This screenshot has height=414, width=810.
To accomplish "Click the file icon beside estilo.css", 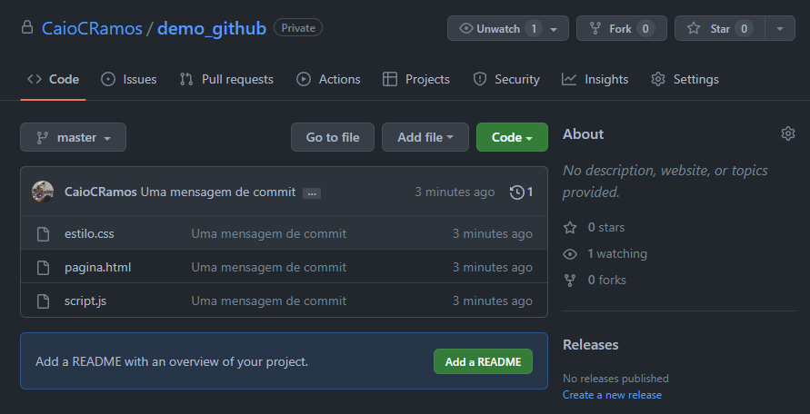I will [43, 234].
